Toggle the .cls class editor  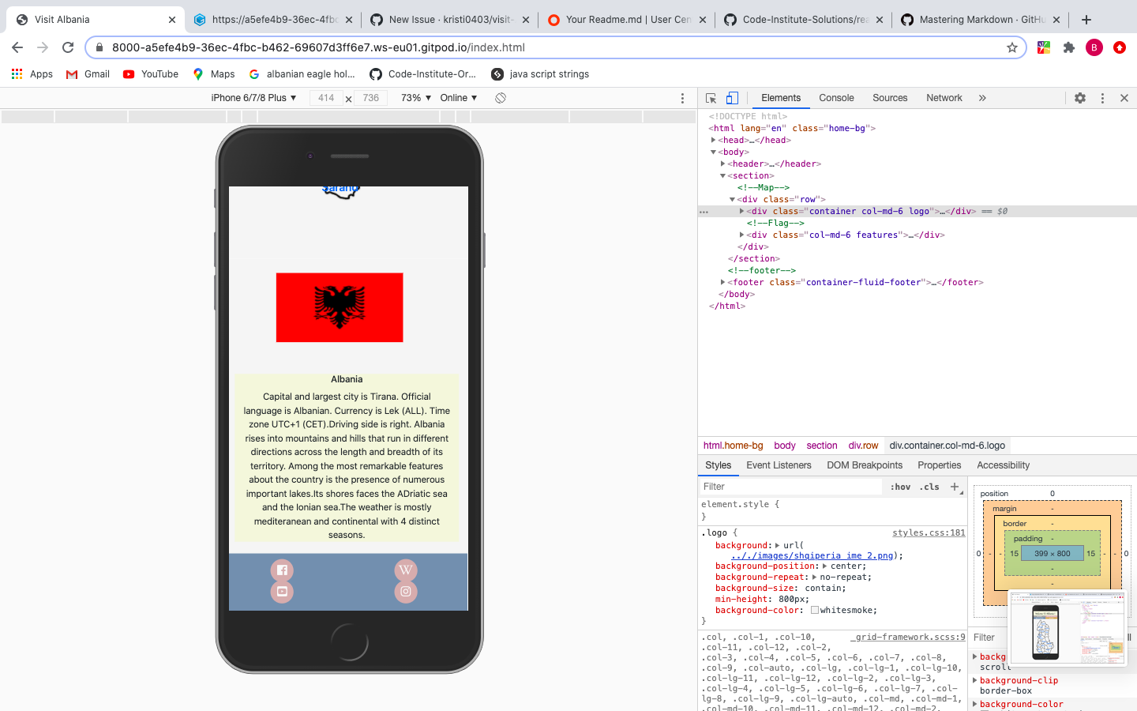pos(929,487)
